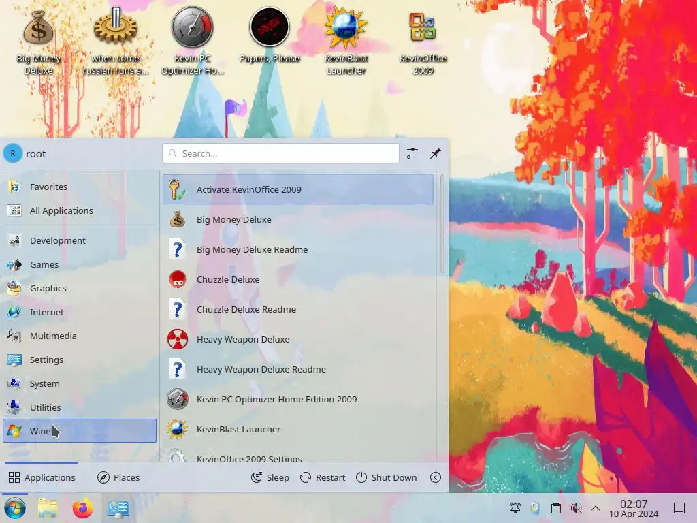Launch KevinBlast Launcher from the list
This screenshot has width=697, height=523.
298,430
